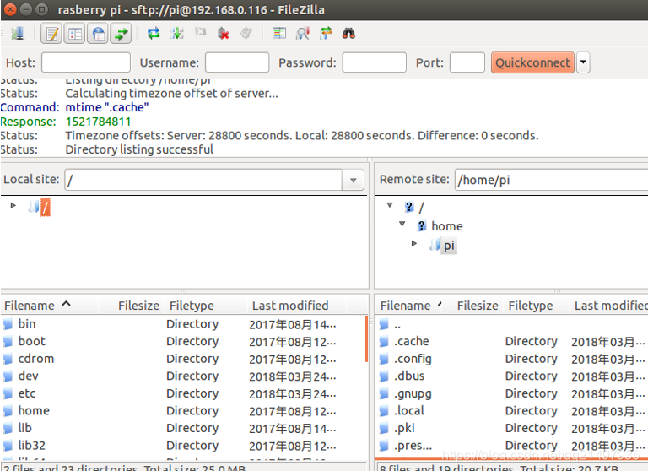Select local root folder in tree

45,207
